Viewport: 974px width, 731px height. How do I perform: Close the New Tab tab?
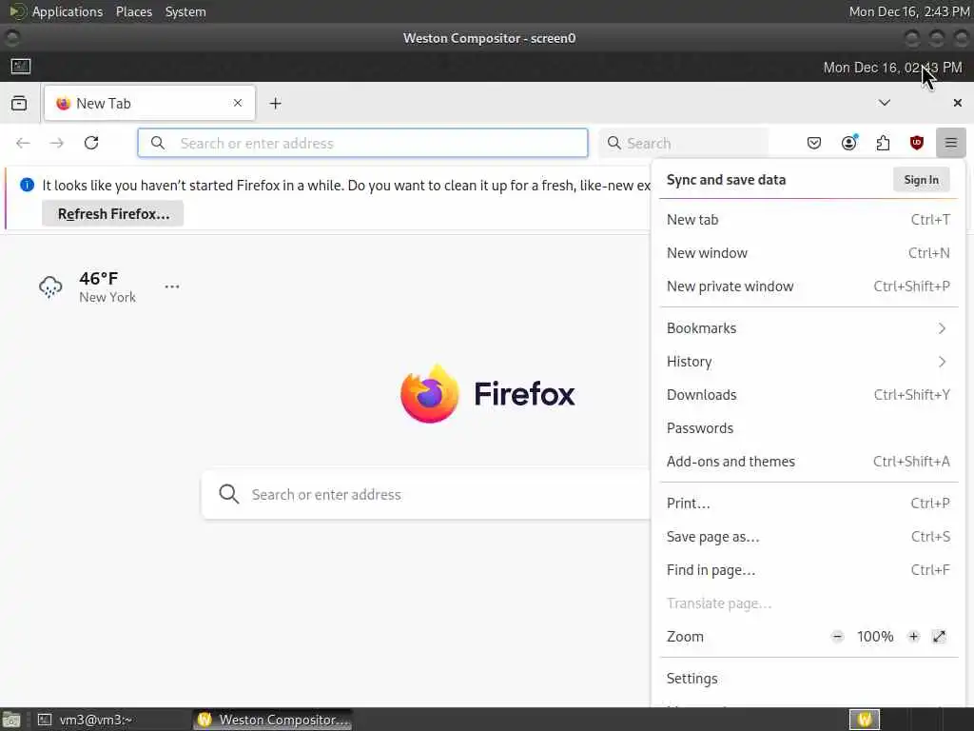[237, 103]
